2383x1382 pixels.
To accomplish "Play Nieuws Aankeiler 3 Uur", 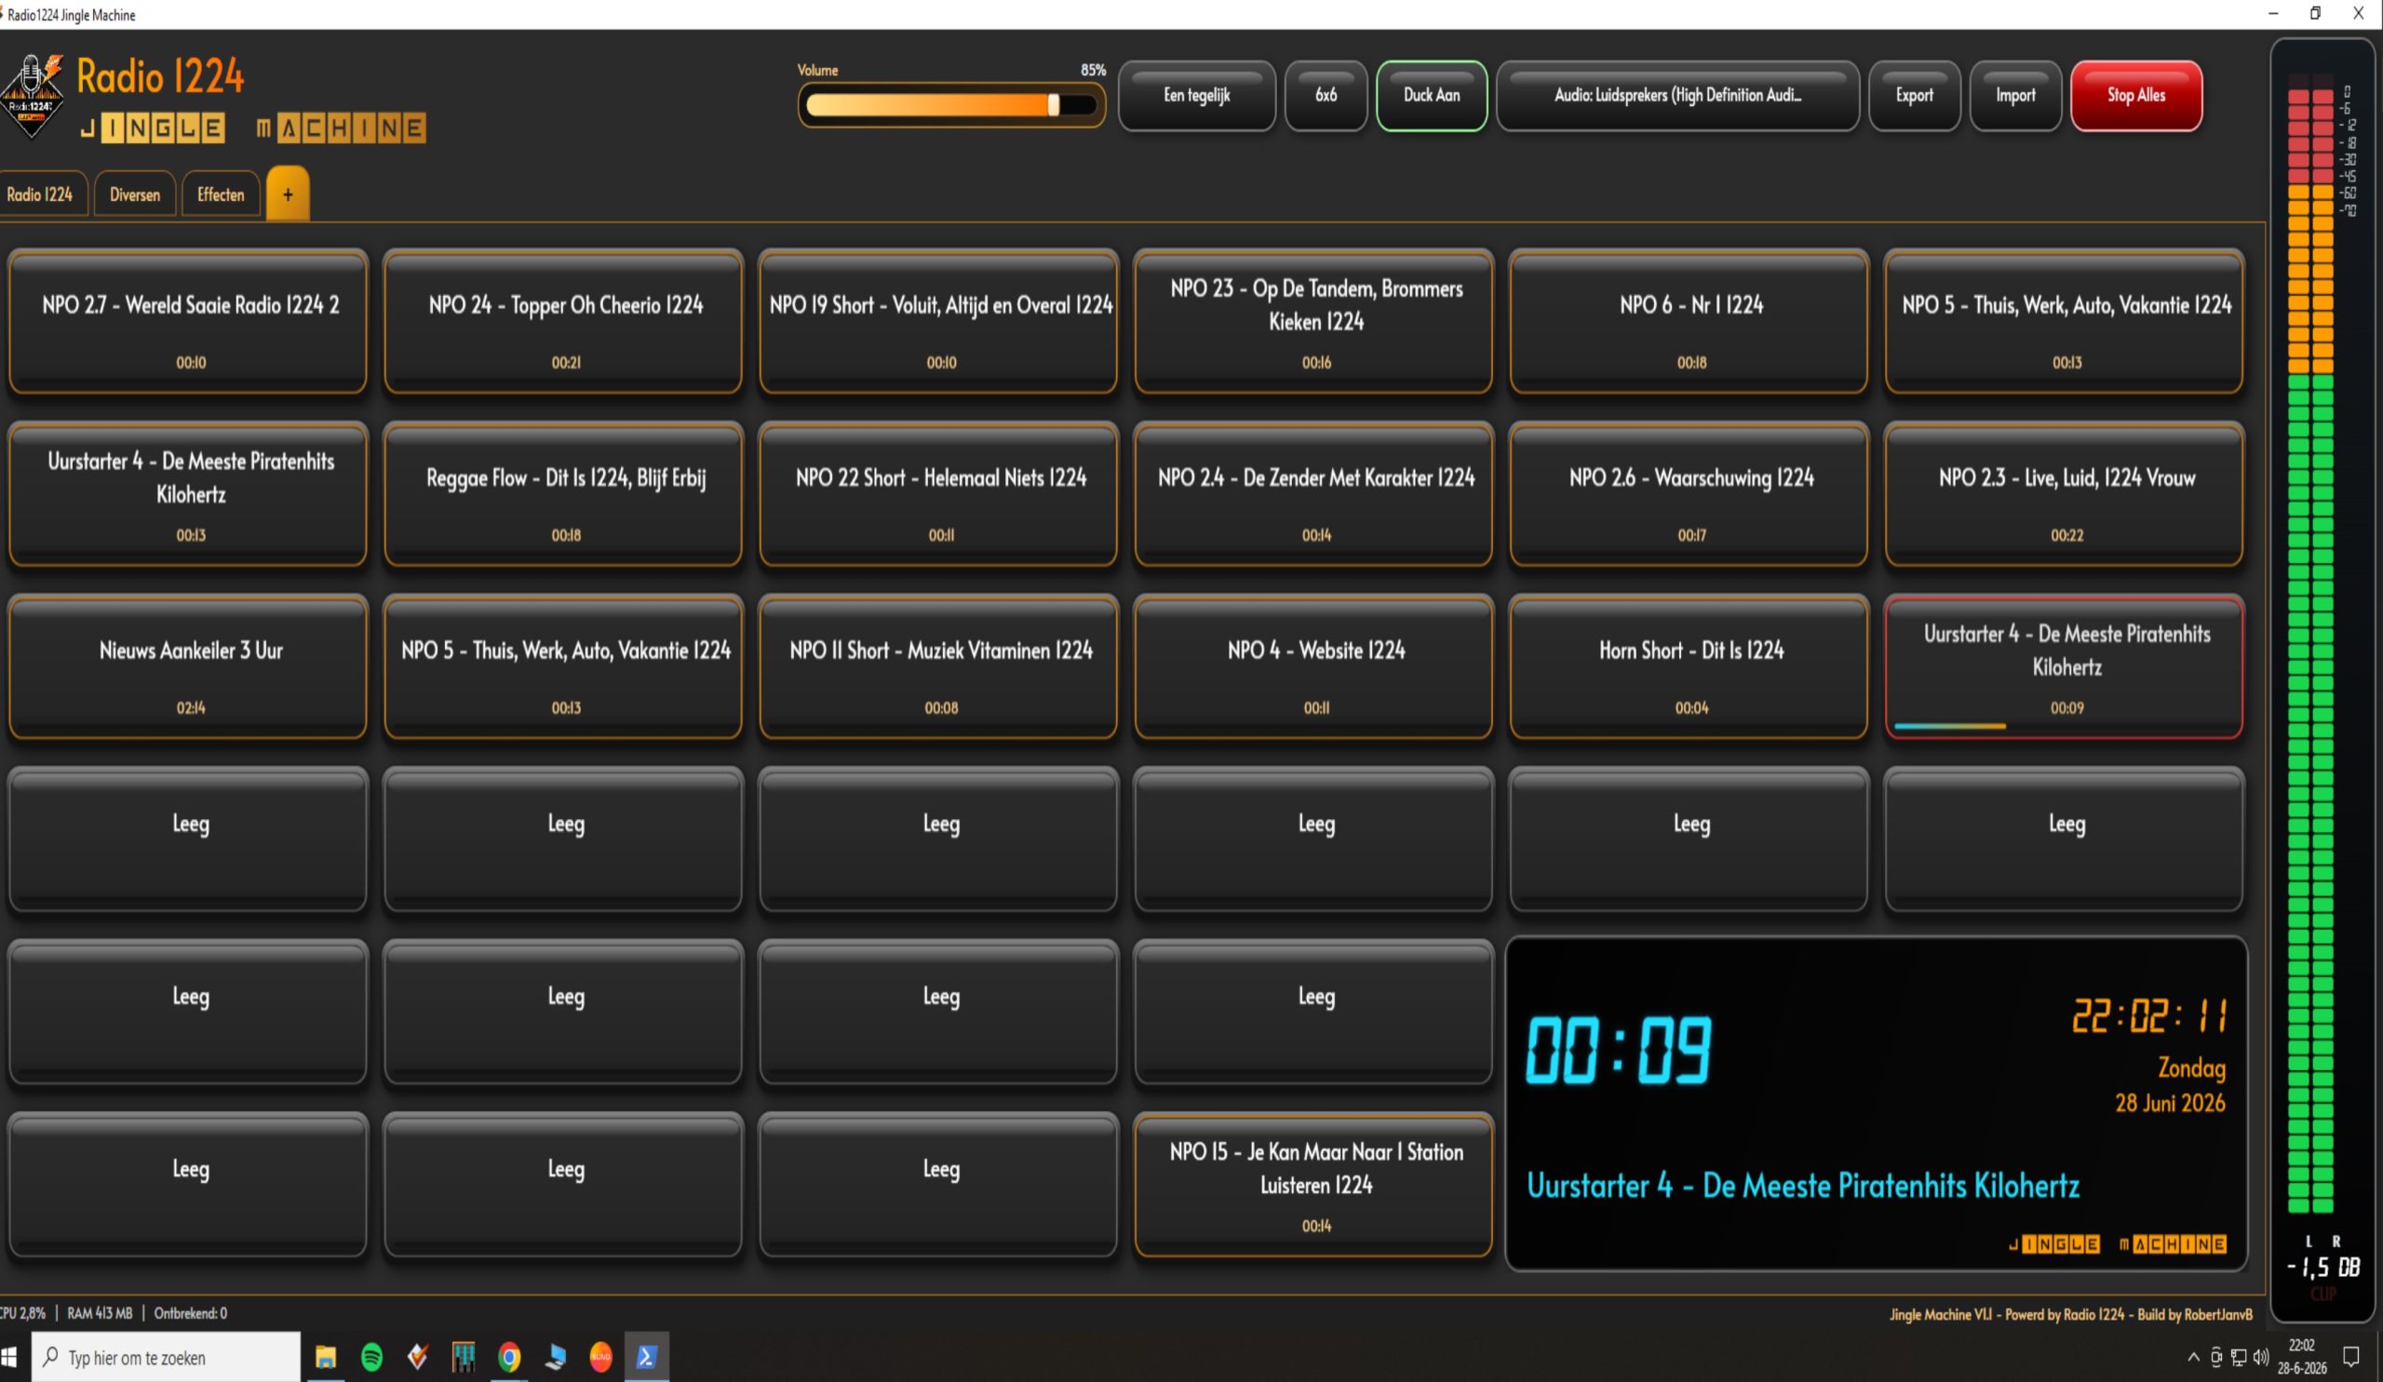I will click(188, 667).
